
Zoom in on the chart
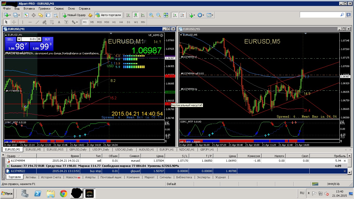coord(151,15)
